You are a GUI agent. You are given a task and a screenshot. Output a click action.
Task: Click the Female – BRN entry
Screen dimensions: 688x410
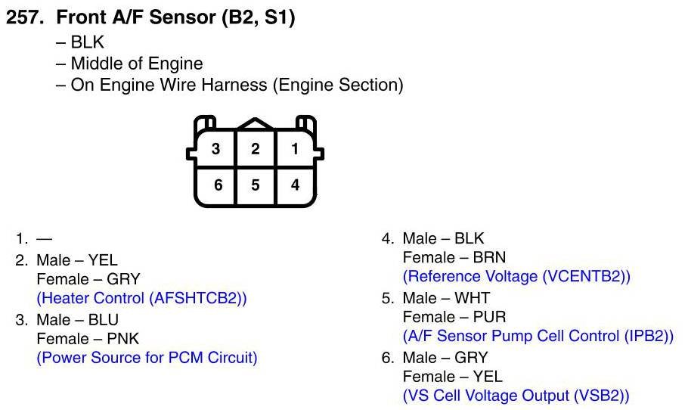(454, 257)
